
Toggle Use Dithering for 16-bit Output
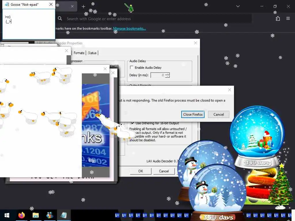pyautogui.click(x=133, y=123)
